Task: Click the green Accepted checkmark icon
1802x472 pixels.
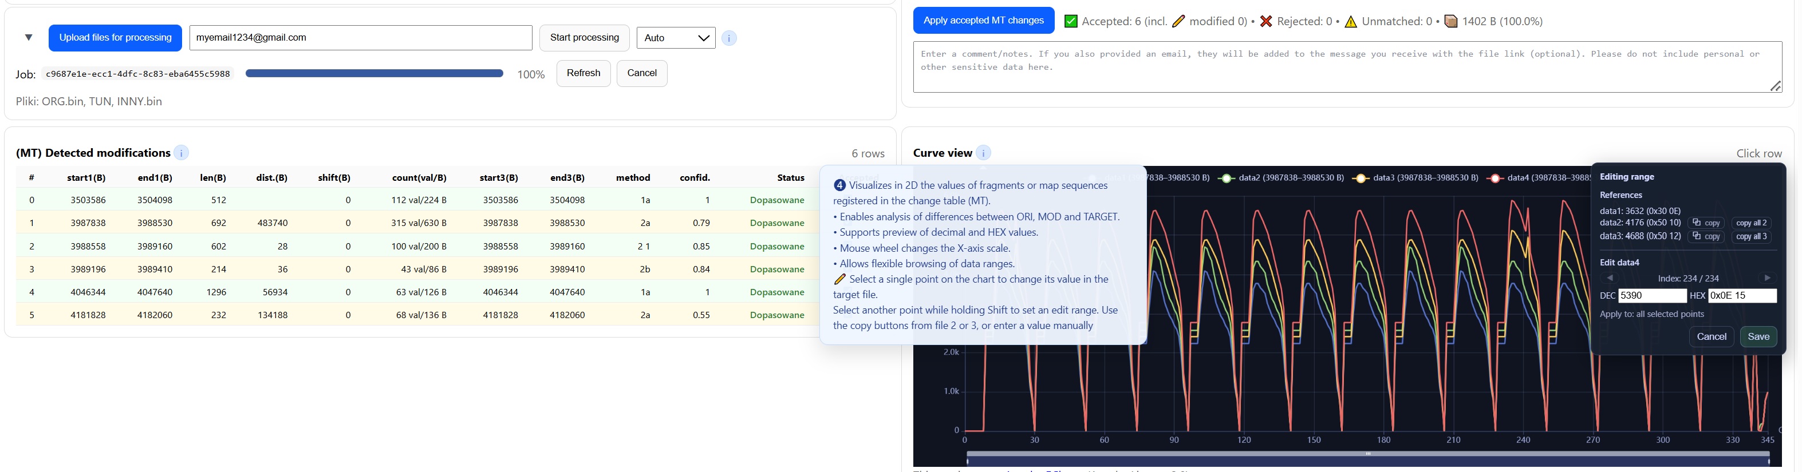Action: point(1070,22)
